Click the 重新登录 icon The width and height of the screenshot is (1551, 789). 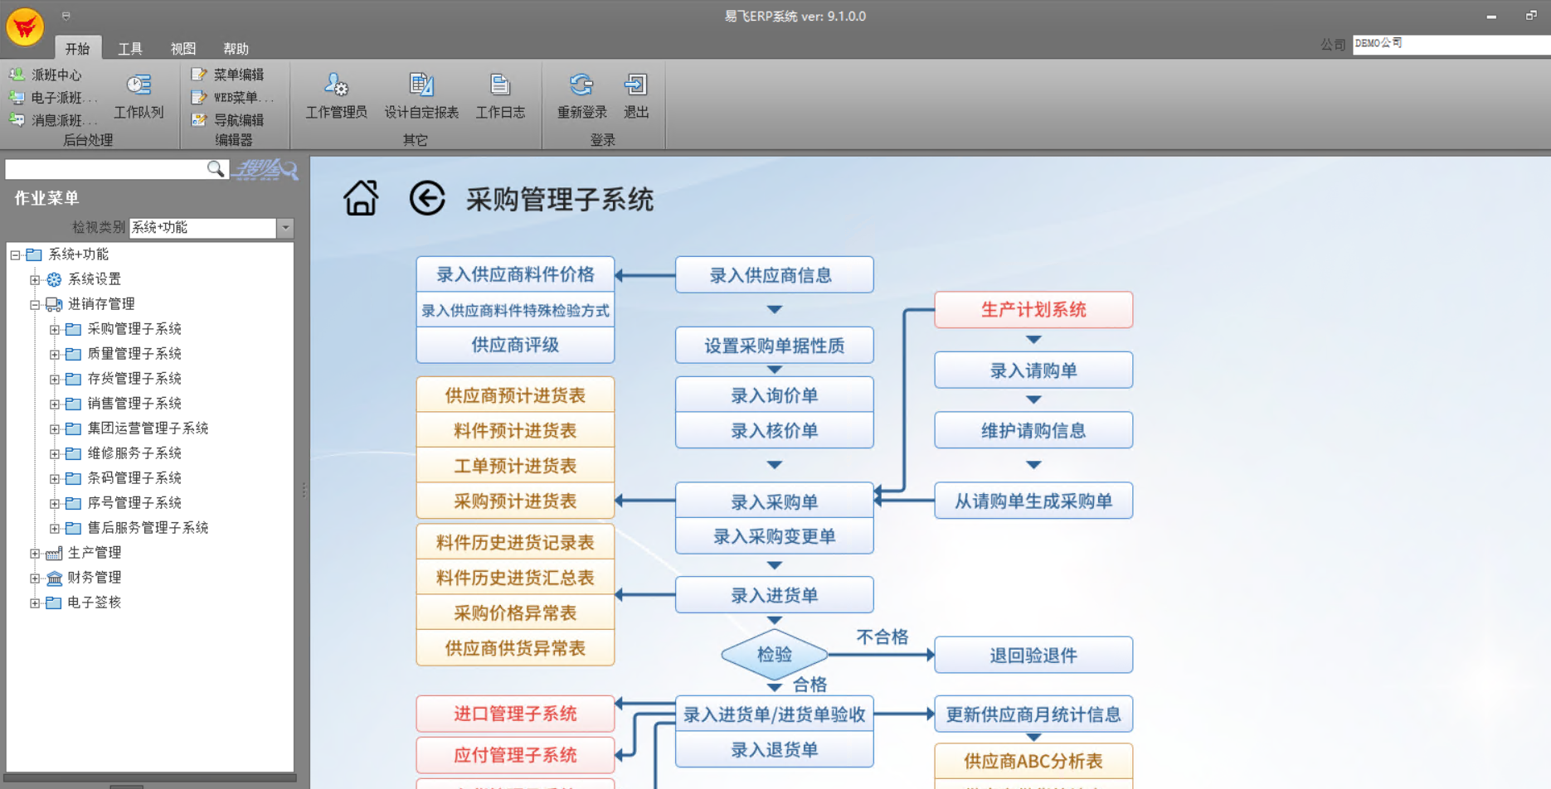pos(581,85)
